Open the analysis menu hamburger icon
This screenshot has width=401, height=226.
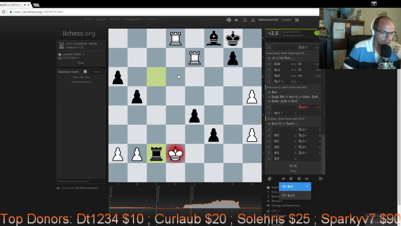click(320, 179)
